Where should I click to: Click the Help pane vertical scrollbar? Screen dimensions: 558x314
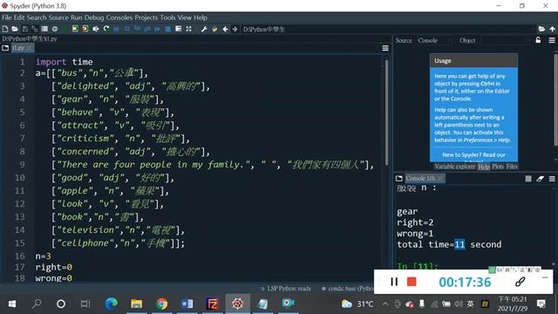[x=555, y=99]
